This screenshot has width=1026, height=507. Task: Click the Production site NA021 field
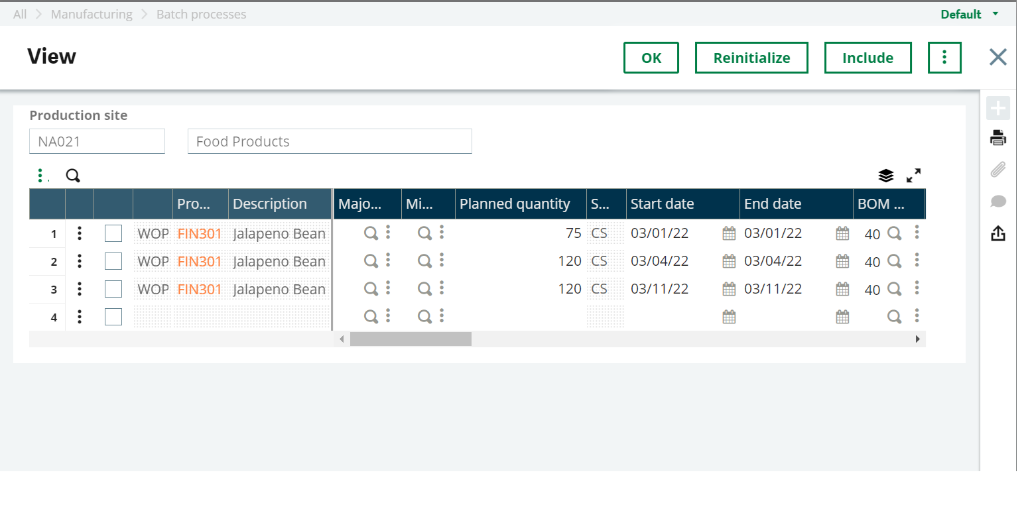tap(97, 141)
